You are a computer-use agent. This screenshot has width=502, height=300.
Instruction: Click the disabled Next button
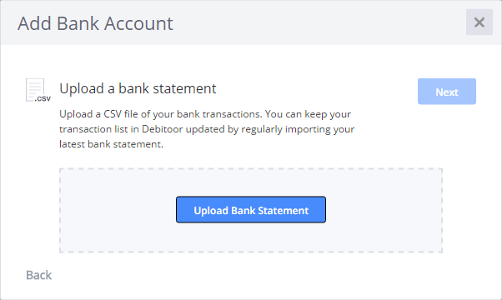[447, 92]
